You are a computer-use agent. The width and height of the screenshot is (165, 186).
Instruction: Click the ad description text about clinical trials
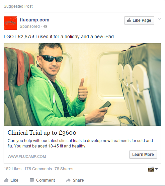(80, 143)
